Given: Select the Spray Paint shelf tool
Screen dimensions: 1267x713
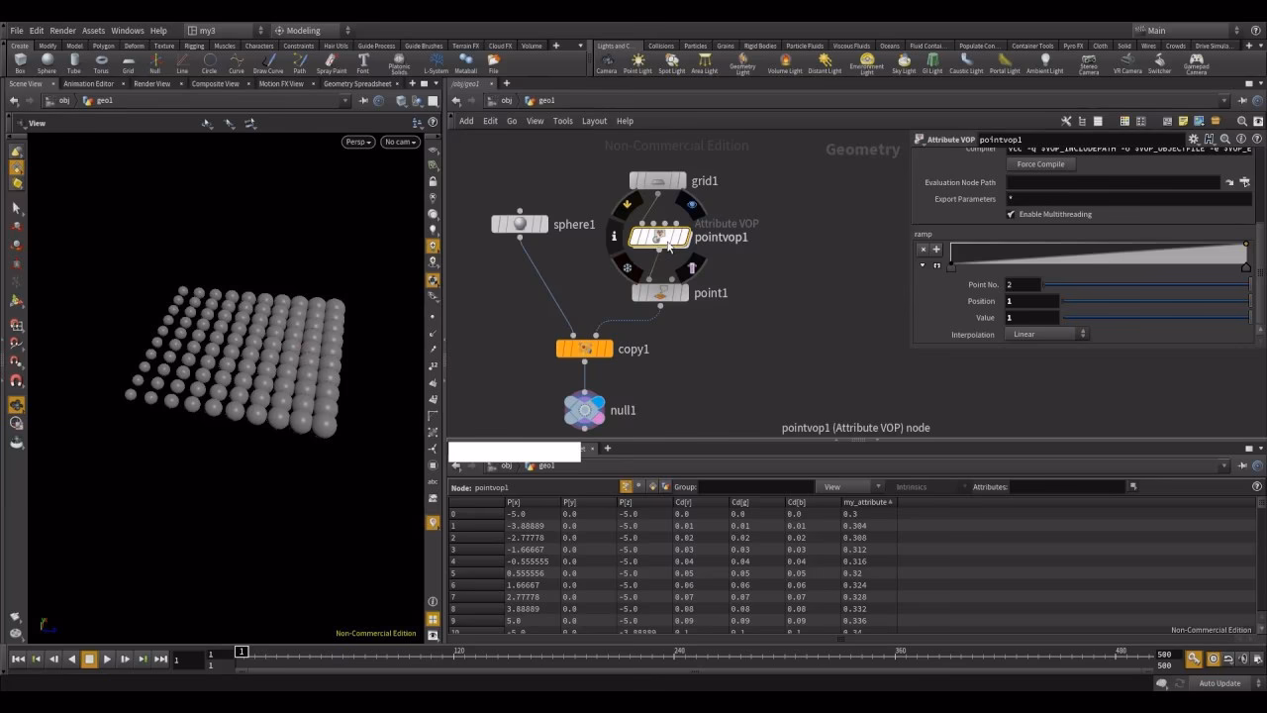Looking at the screenshot, I should pyautogui.click(x=332, y=63).
